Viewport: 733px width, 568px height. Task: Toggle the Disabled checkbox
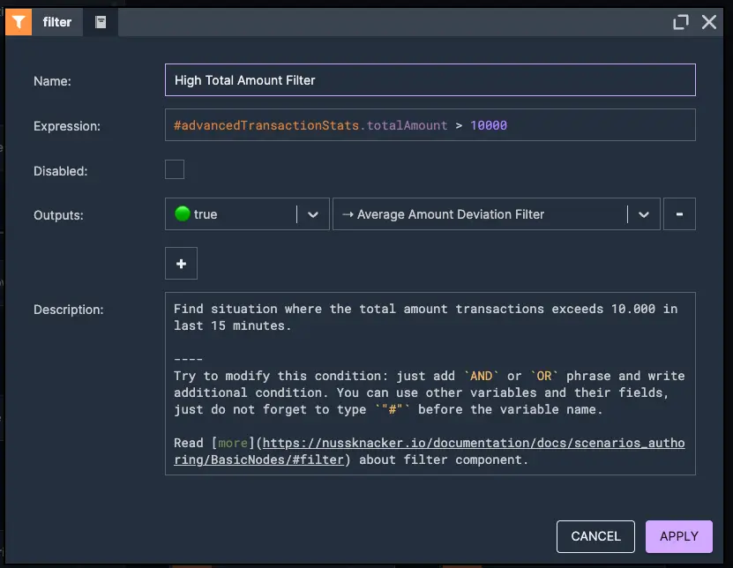point(175,169)
